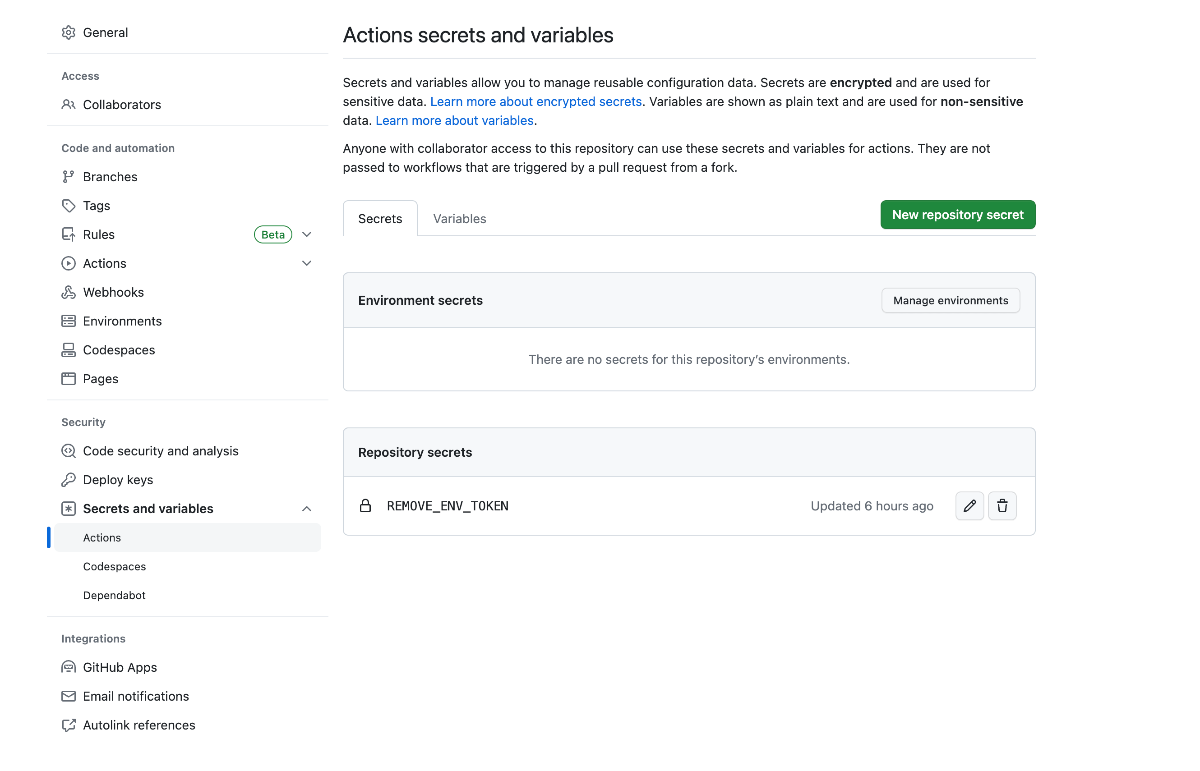Expand the Rules section chevron
This screenshot has width=1200, height=771.
pyautogui.click(x=306, y=234)
